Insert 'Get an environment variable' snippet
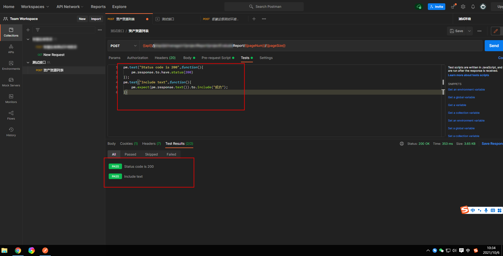Image resolution: width=503 pixels, height=256 pixels. pyautogui.click(x=466, y=90)
